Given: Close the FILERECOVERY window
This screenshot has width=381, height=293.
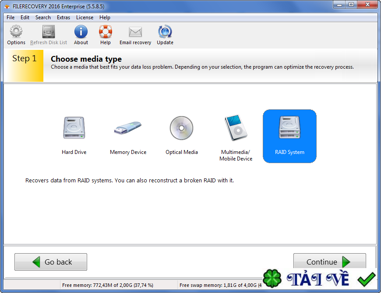Looking at the screenshot, I should (x=367, y=5).
